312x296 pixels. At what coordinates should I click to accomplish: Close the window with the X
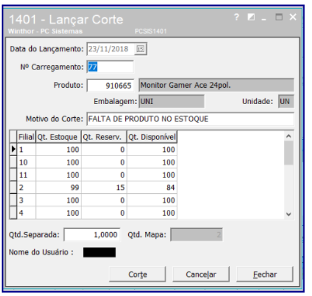293,17
